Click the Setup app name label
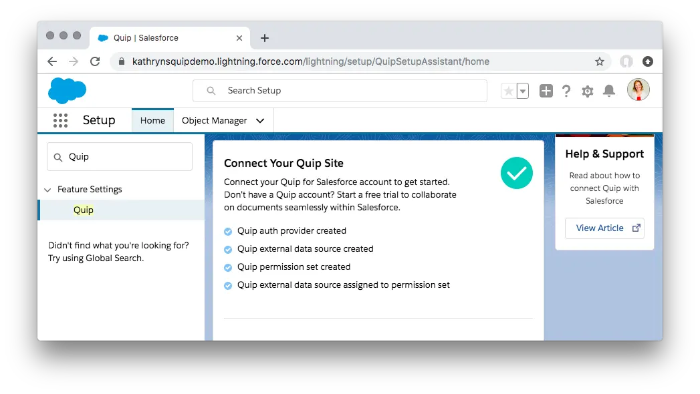Image resolution: width=700 pixels, height=394 pixels. [99, 120]
